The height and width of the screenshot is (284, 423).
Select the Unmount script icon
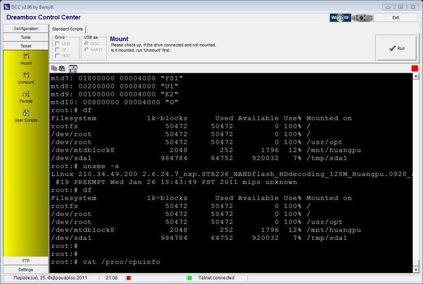point(26,75)
